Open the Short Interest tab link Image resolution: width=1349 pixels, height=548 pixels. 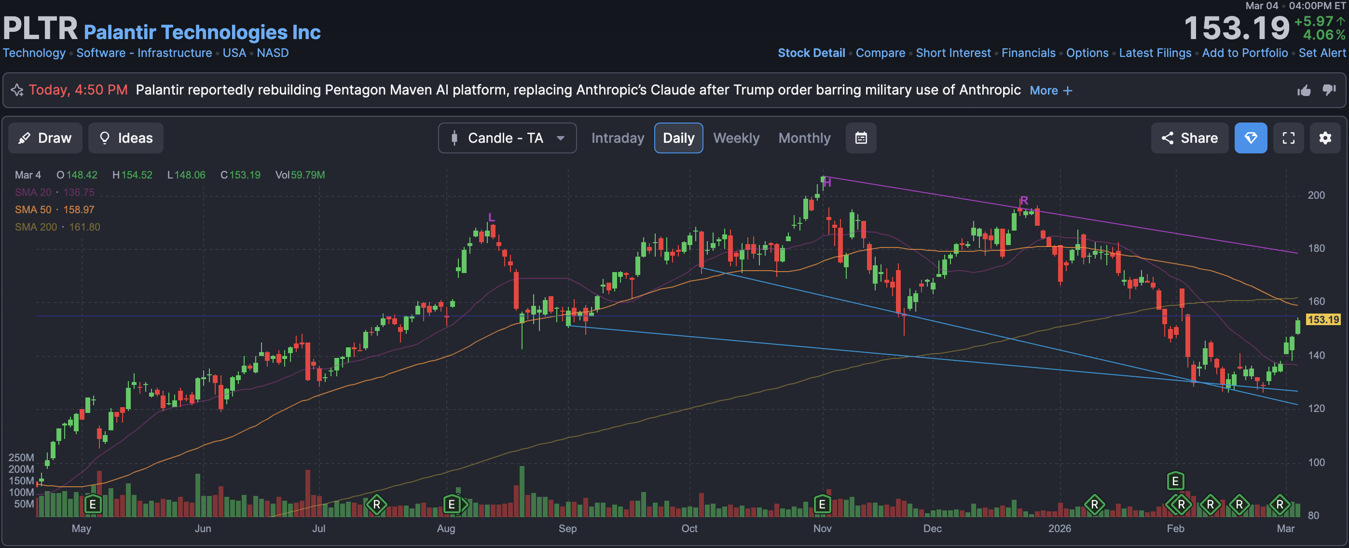point(952,53)
